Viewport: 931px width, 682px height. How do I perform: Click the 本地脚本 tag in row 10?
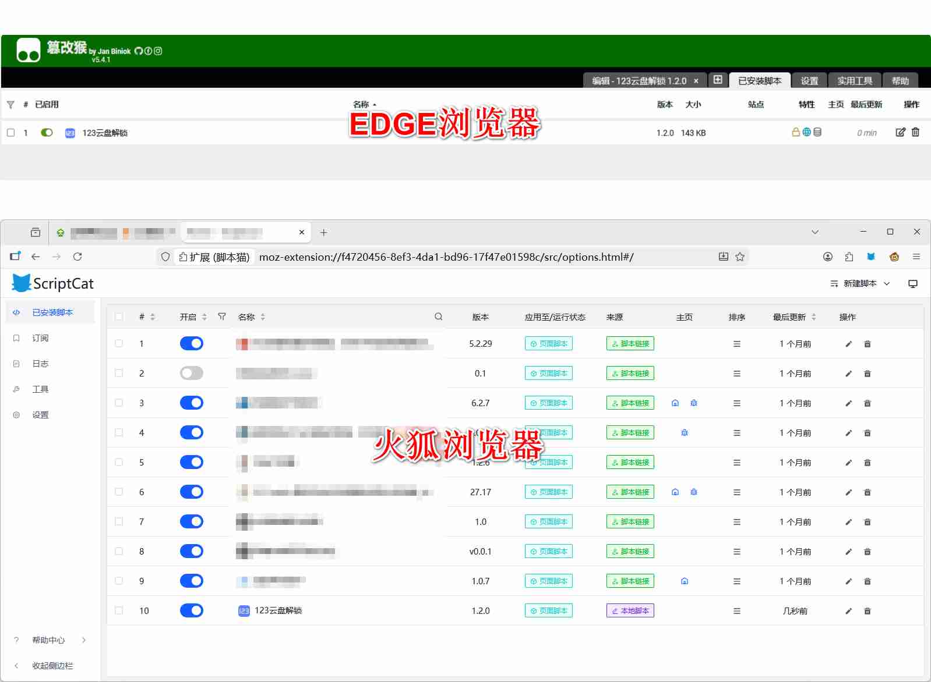coord(630,610)
